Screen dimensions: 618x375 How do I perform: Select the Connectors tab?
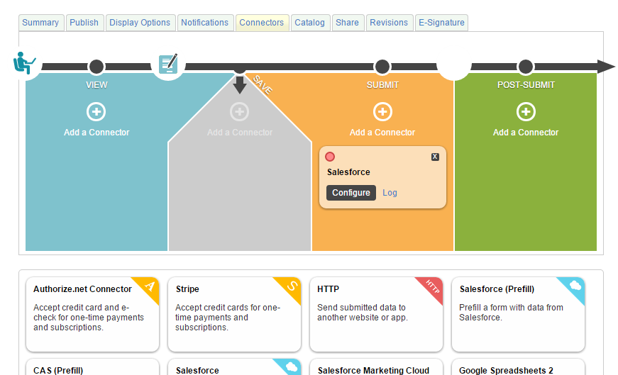[262, 23]
